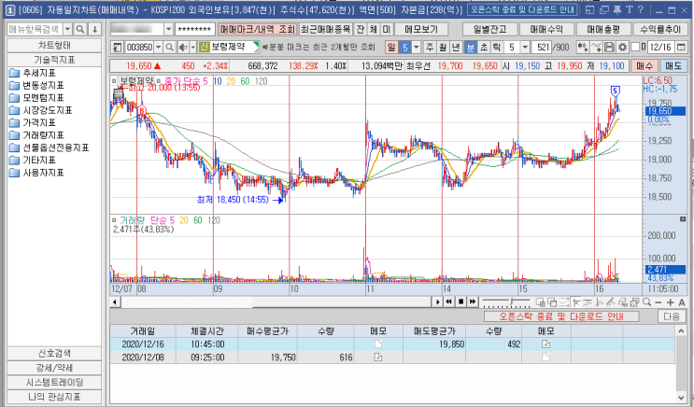Click the blue S sell marker on chart

[615, 91]
